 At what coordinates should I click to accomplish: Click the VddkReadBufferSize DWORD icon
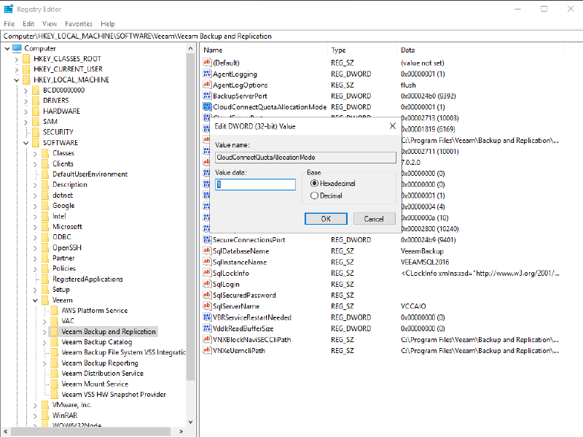207,328
